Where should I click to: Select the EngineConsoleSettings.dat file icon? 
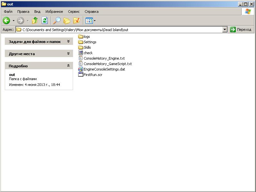tap(81, 69)
